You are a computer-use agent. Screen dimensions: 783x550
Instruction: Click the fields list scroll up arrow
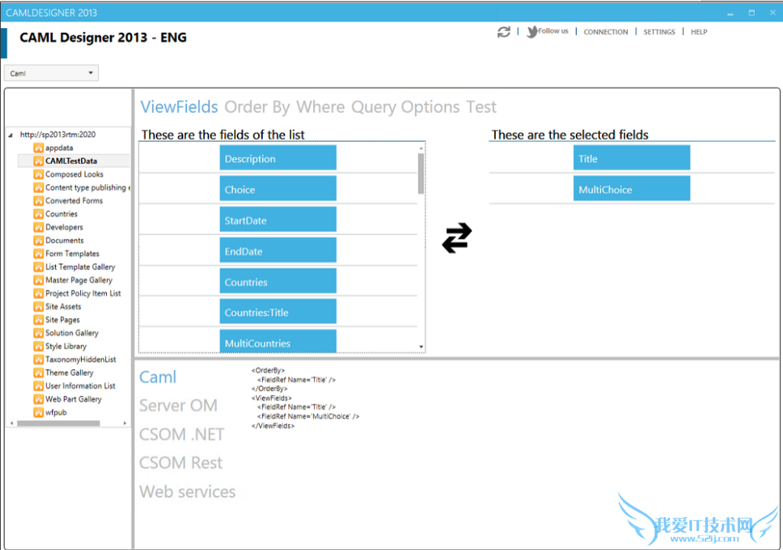(x=422, y=148)
